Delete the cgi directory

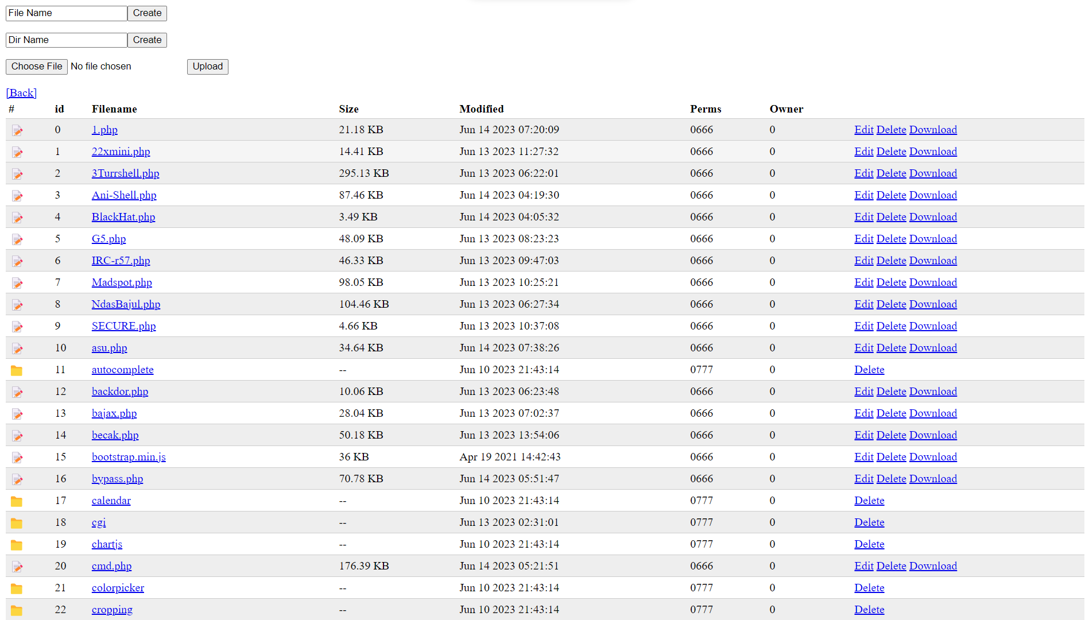tap(869, 522)
